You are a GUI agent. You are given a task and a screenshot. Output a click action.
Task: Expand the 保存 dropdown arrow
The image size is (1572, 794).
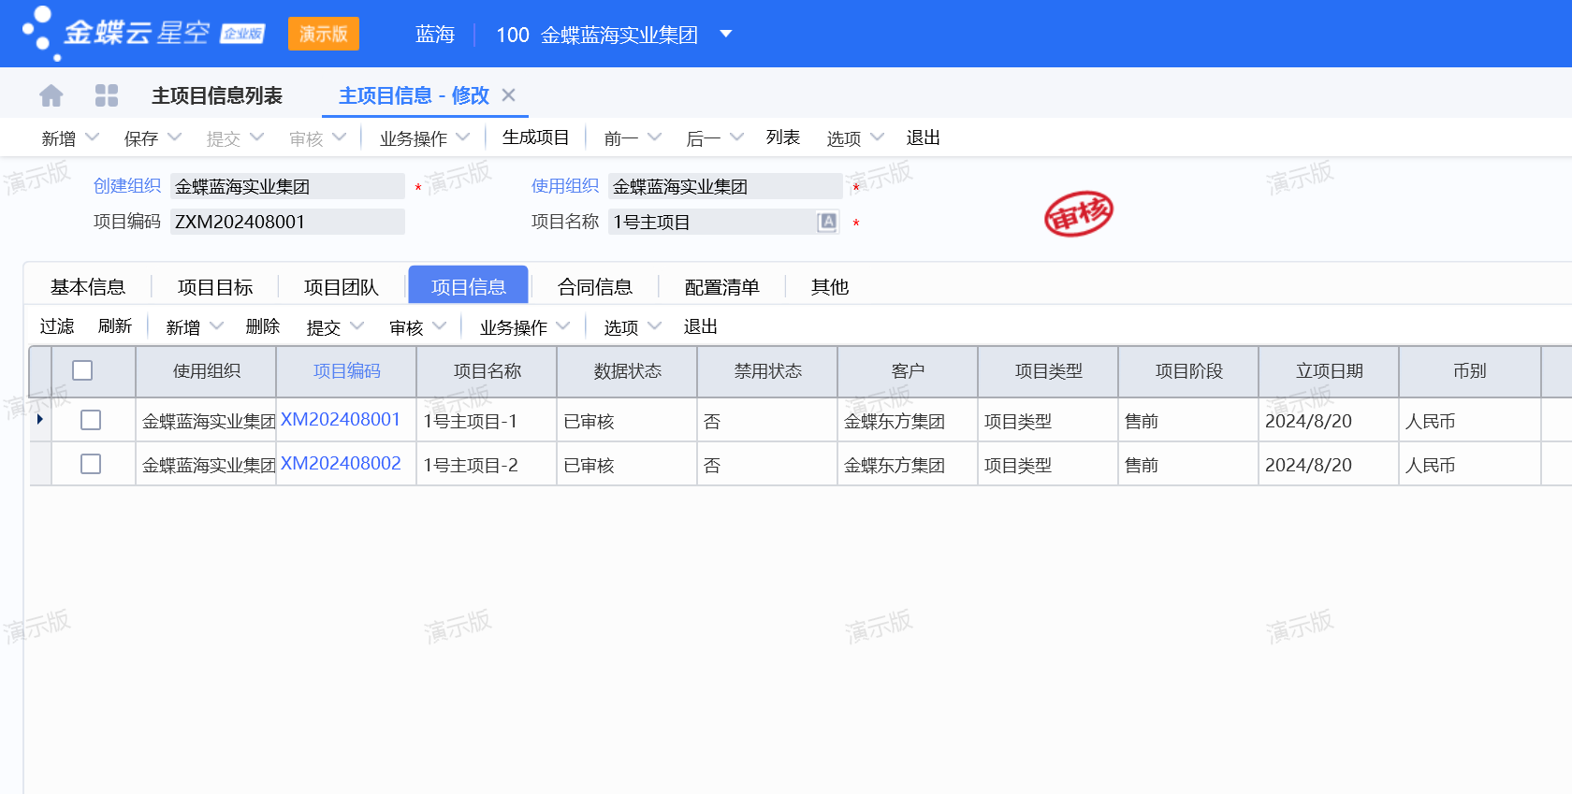[x=174, y=137]
